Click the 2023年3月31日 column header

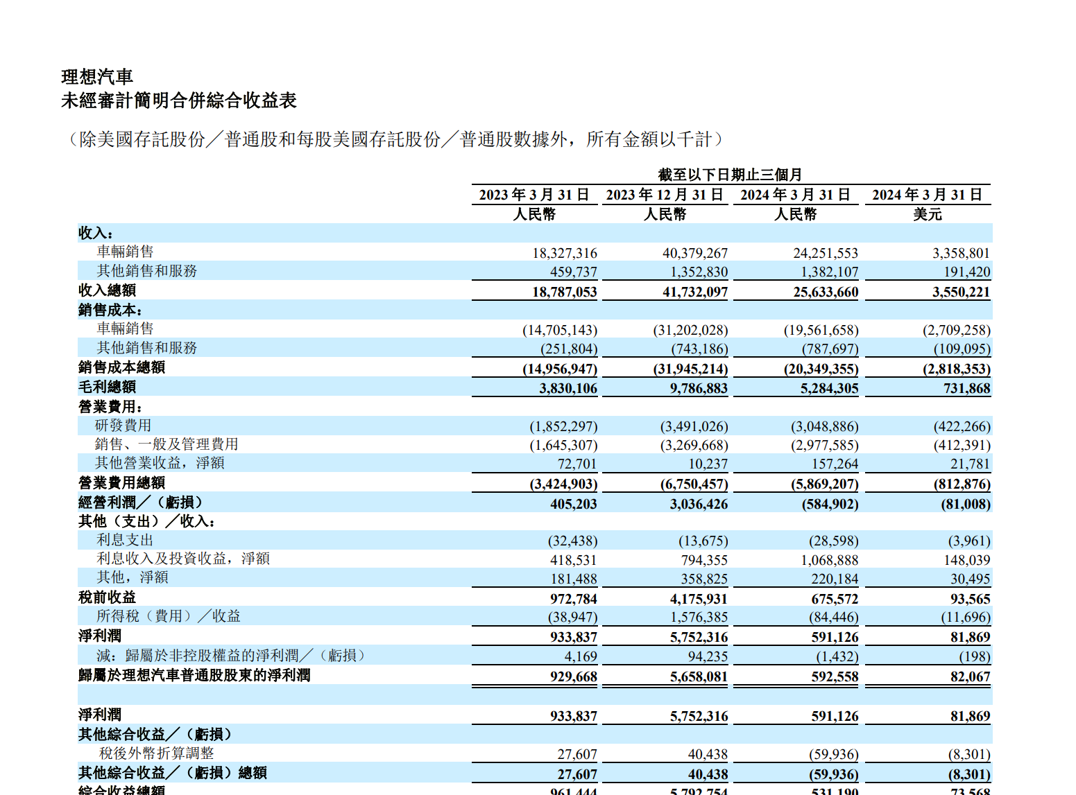point(534,195)
